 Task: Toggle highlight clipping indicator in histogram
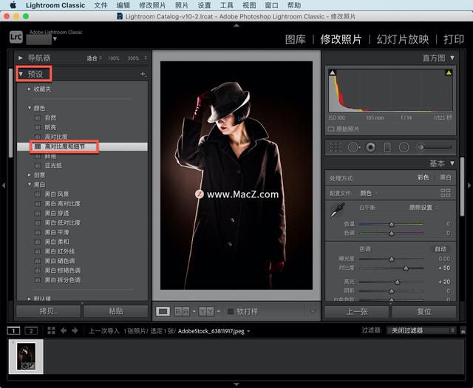point(449,72)
